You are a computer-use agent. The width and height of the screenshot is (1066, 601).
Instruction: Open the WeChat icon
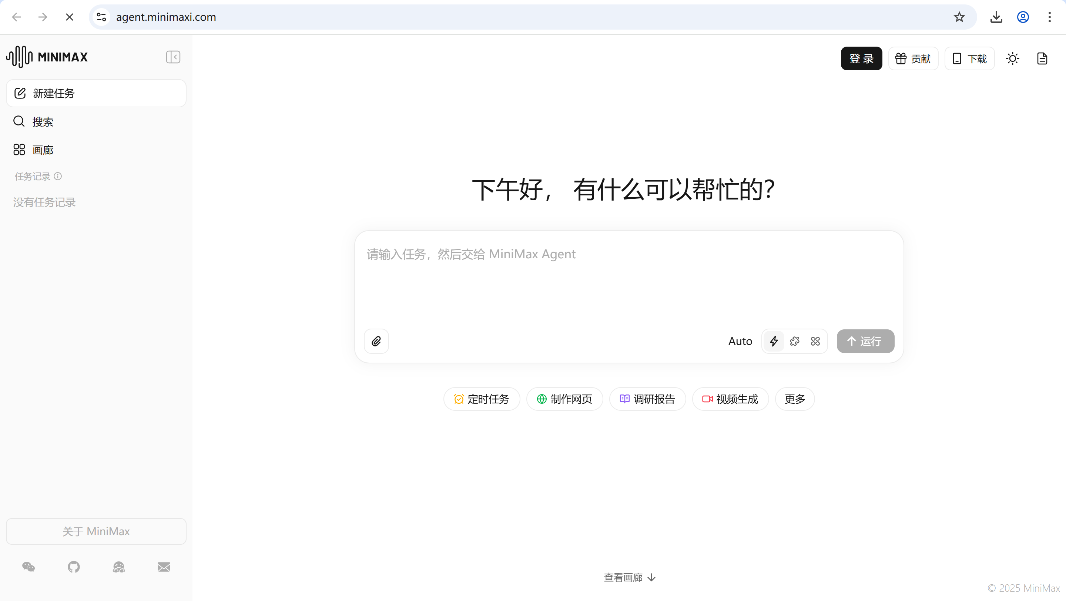coord(28,567)
